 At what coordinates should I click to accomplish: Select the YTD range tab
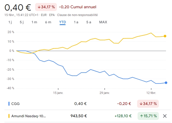click(x=63, y=22)
